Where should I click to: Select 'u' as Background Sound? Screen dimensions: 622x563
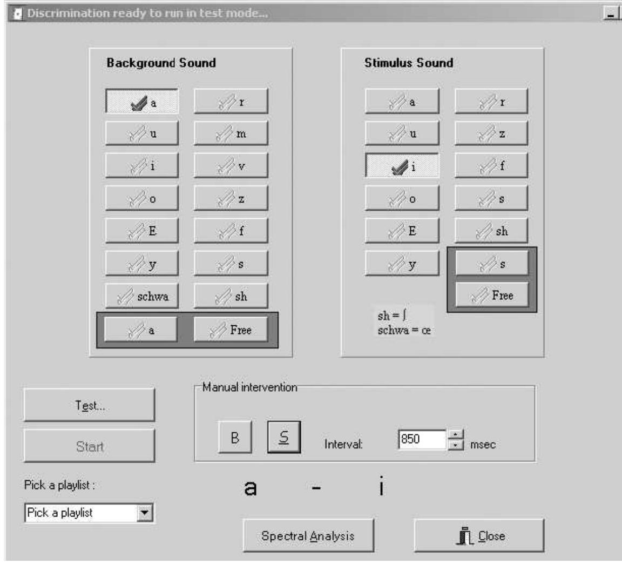(142, 133)
